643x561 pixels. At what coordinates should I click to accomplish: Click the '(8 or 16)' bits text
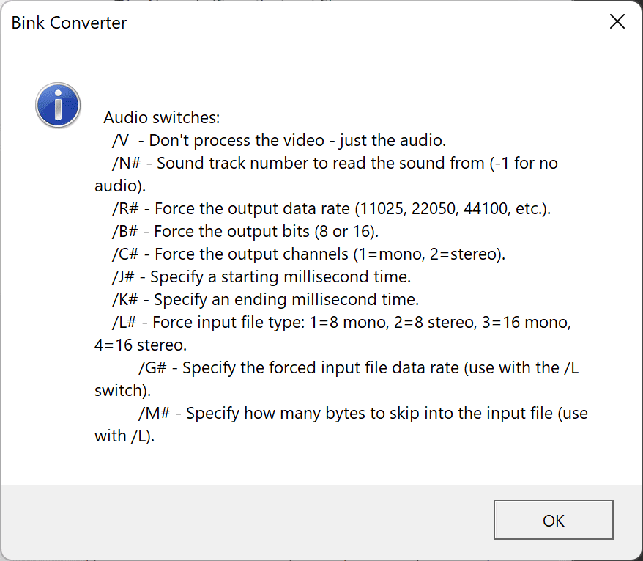pyautogui.click(x=346, y=232)
